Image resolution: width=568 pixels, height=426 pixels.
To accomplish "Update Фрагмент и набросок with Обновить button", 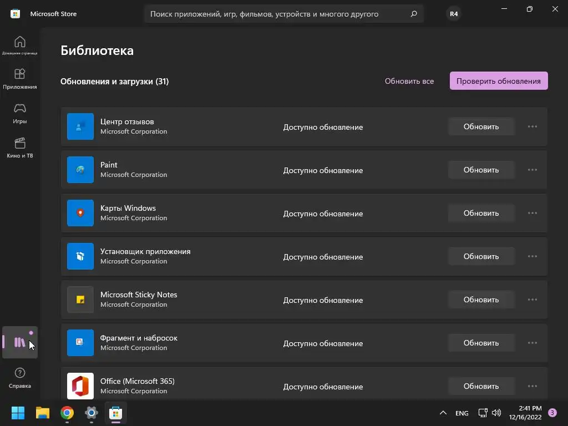I will [481, 343].
